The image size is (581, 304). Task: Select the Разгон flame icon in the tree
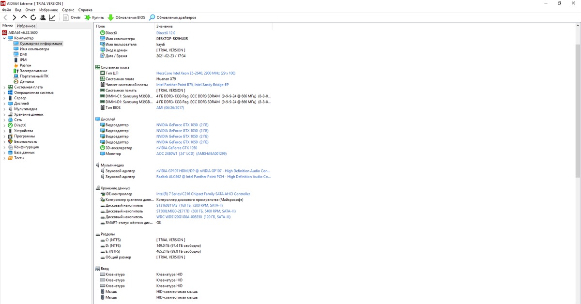pos(16,65)
